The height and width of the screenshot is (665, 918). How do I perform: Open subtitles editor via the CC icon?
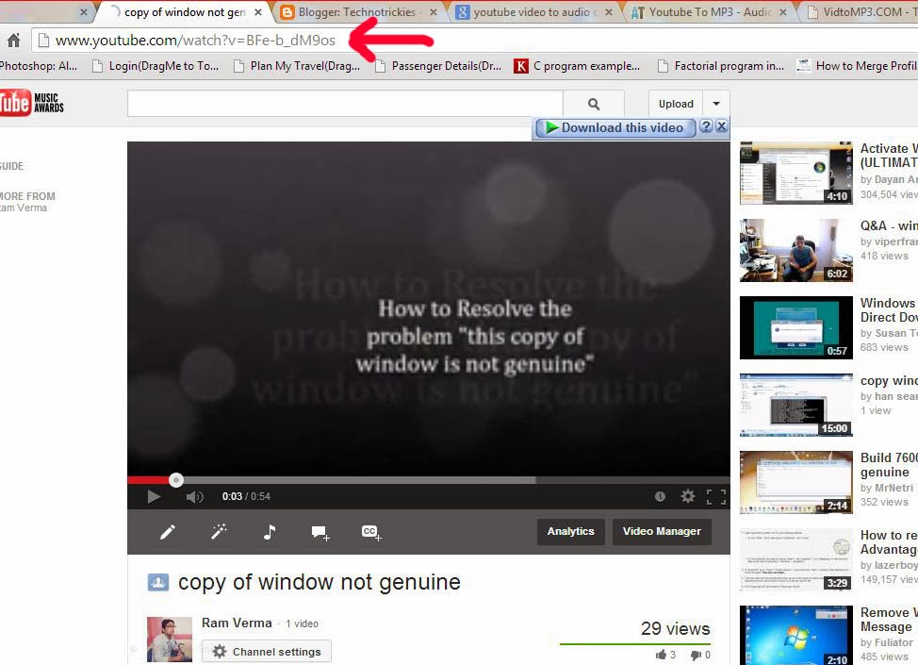coord(369,532)
